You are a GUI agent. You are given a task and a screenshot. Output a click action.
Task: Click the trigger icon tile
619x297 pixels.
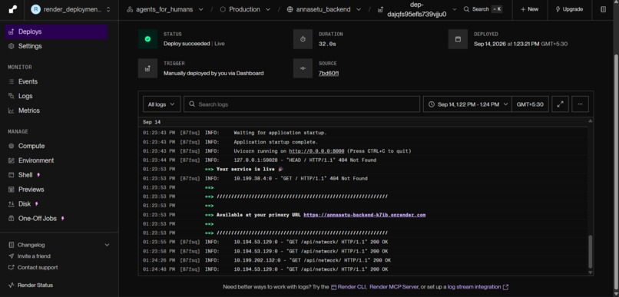pos(147,68)
